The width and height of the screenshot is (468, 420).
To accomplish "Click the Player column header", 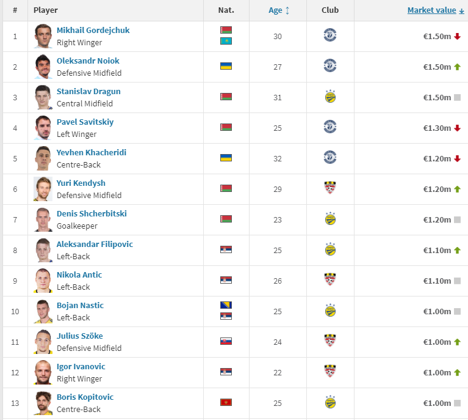I will coord(46,10).
